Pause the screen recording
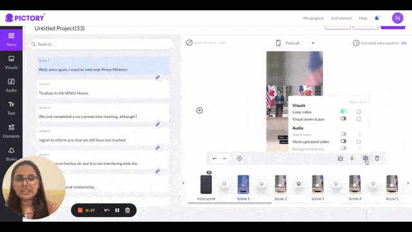This screenshot has height=232, width=412. tap(117, 210)
